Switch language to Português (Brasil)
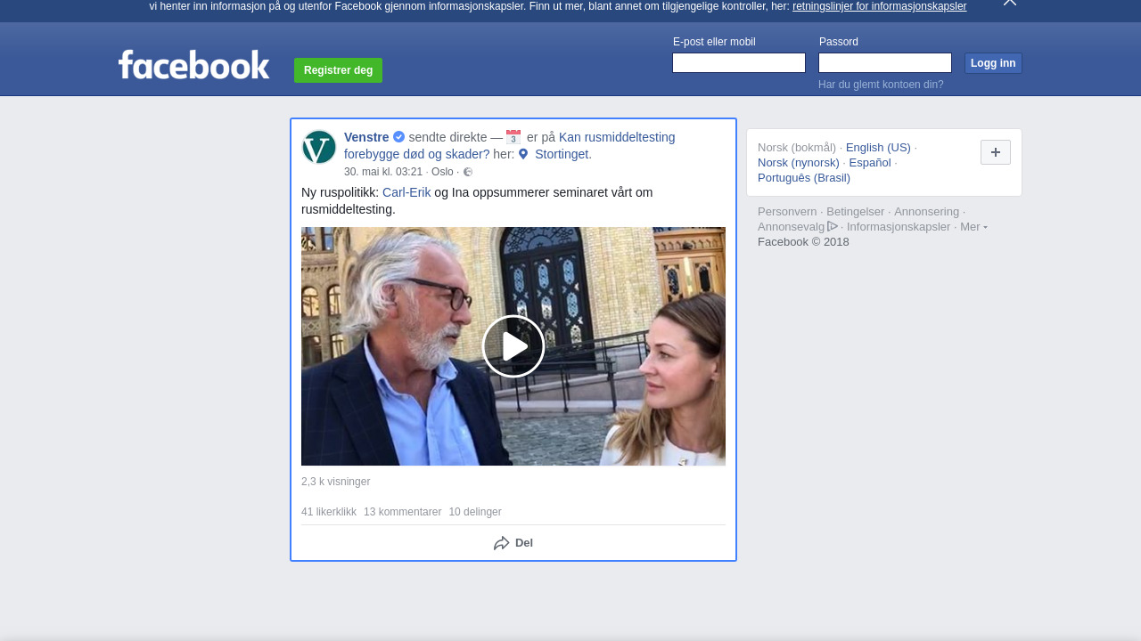Image resolution: width=1141 pixels, height=641 pixels. [804, 178]
